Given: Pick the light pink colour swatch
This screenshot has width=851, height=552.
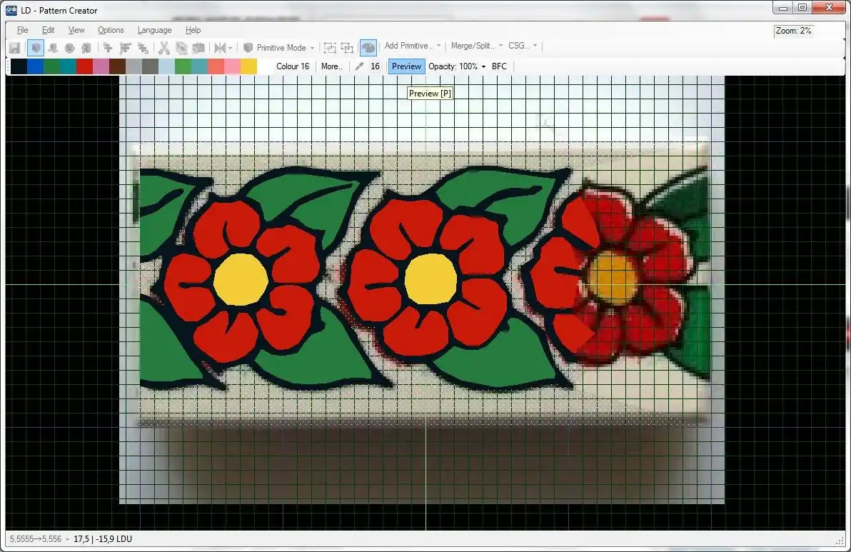Looking at the screenshot, I should pyautogui.click(x=232, y=66).
